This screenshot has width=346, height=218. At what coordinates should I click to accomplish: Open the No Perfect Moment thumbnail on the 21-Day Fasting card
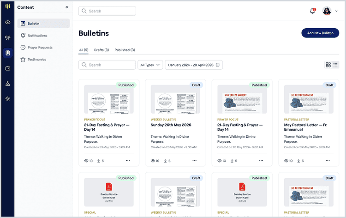[x=242, y=99]
